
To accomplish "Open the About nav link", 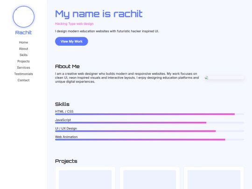I will tap(23, 49).
